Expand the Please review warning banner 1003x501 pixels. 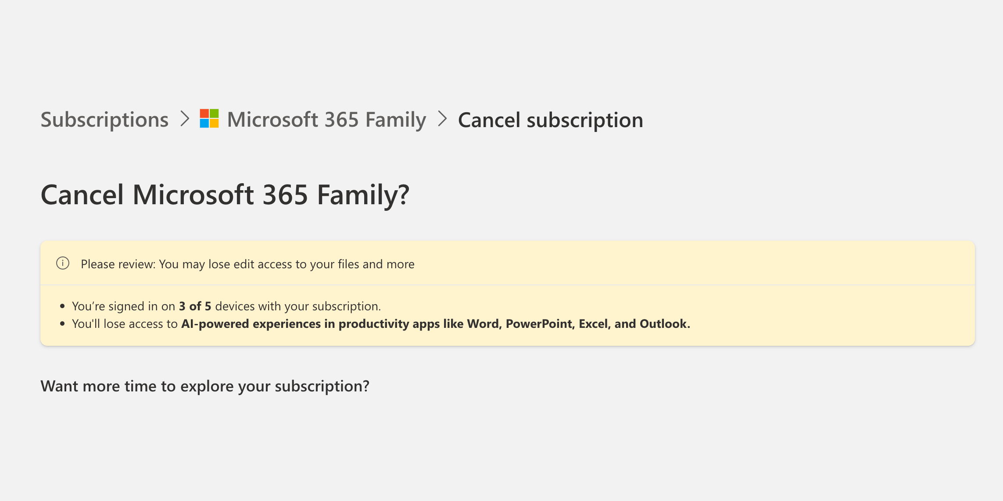click(247, 264)
